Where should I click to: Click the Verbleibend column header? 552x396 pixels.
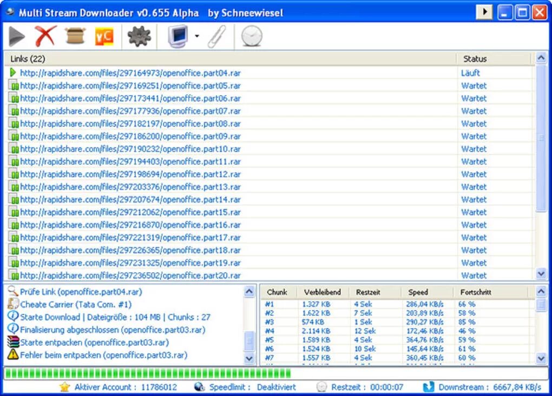[323, 292]
